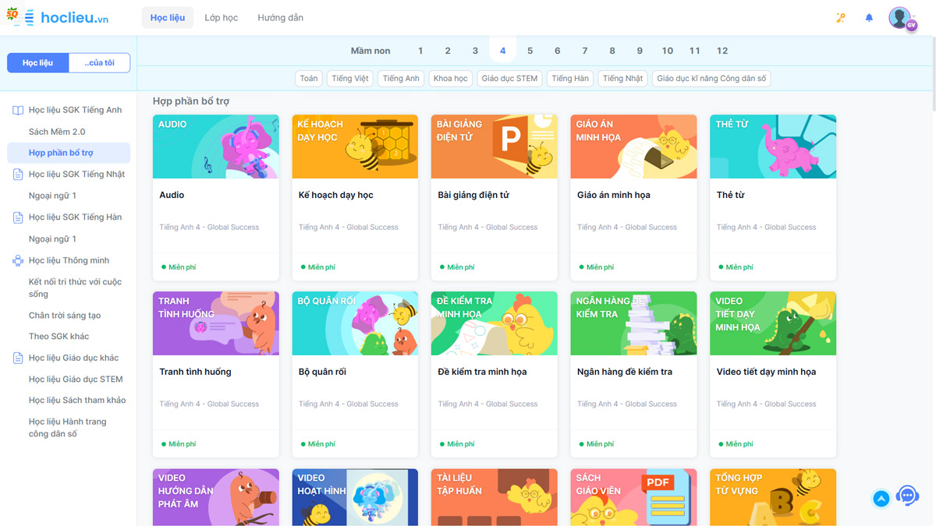Open Học liệu Hành trang công dân số
The image size is (936, 526).
[x=68, y=428]
